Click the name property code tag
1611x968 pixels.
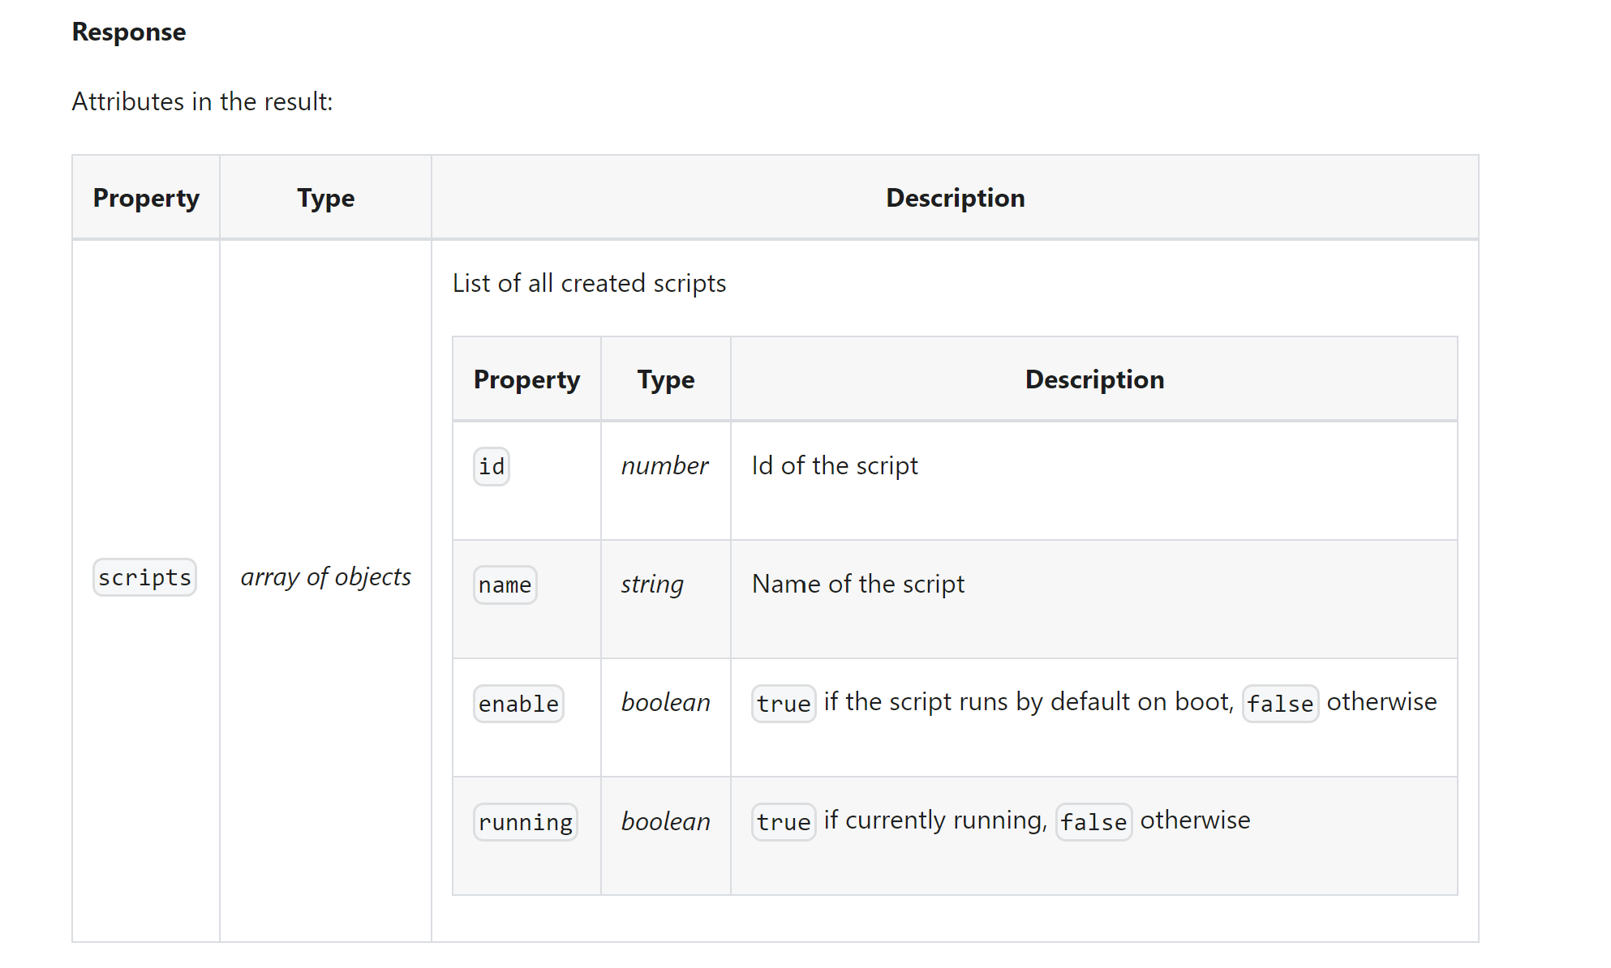tap(505, 585)
